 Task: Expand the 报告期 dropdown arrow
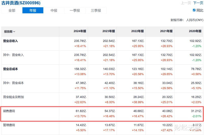(14, 32)
